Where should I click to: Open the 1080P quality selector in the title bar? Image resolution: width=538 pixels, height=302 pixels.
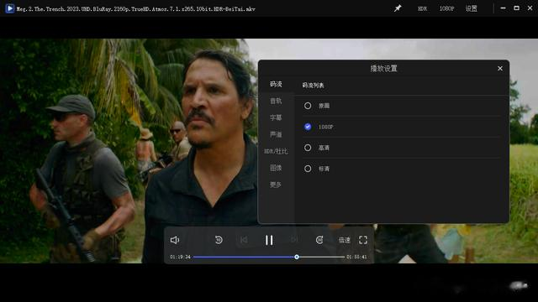click(446, 8)
